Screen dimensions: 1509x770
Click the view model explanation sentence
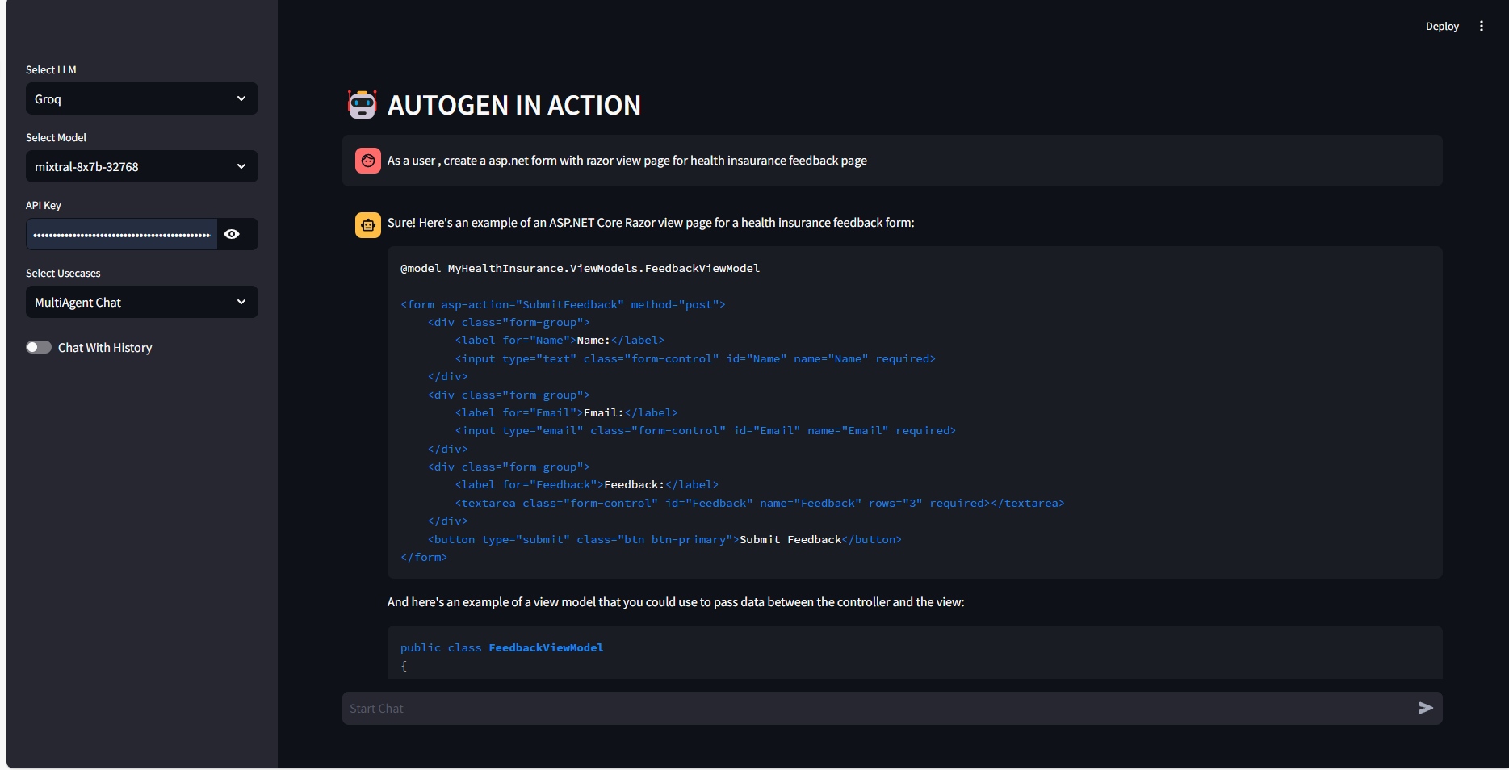pos(675,602)
